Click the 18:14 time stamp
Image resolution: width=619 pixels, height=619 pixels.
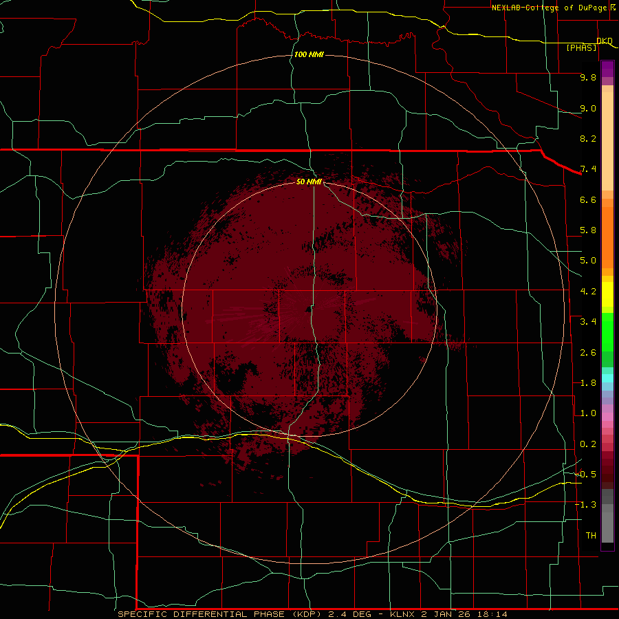point(492,614)
